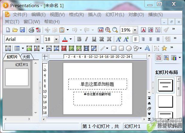Draw a rectangle shape
185x133 pixels.
pos(114,48)
